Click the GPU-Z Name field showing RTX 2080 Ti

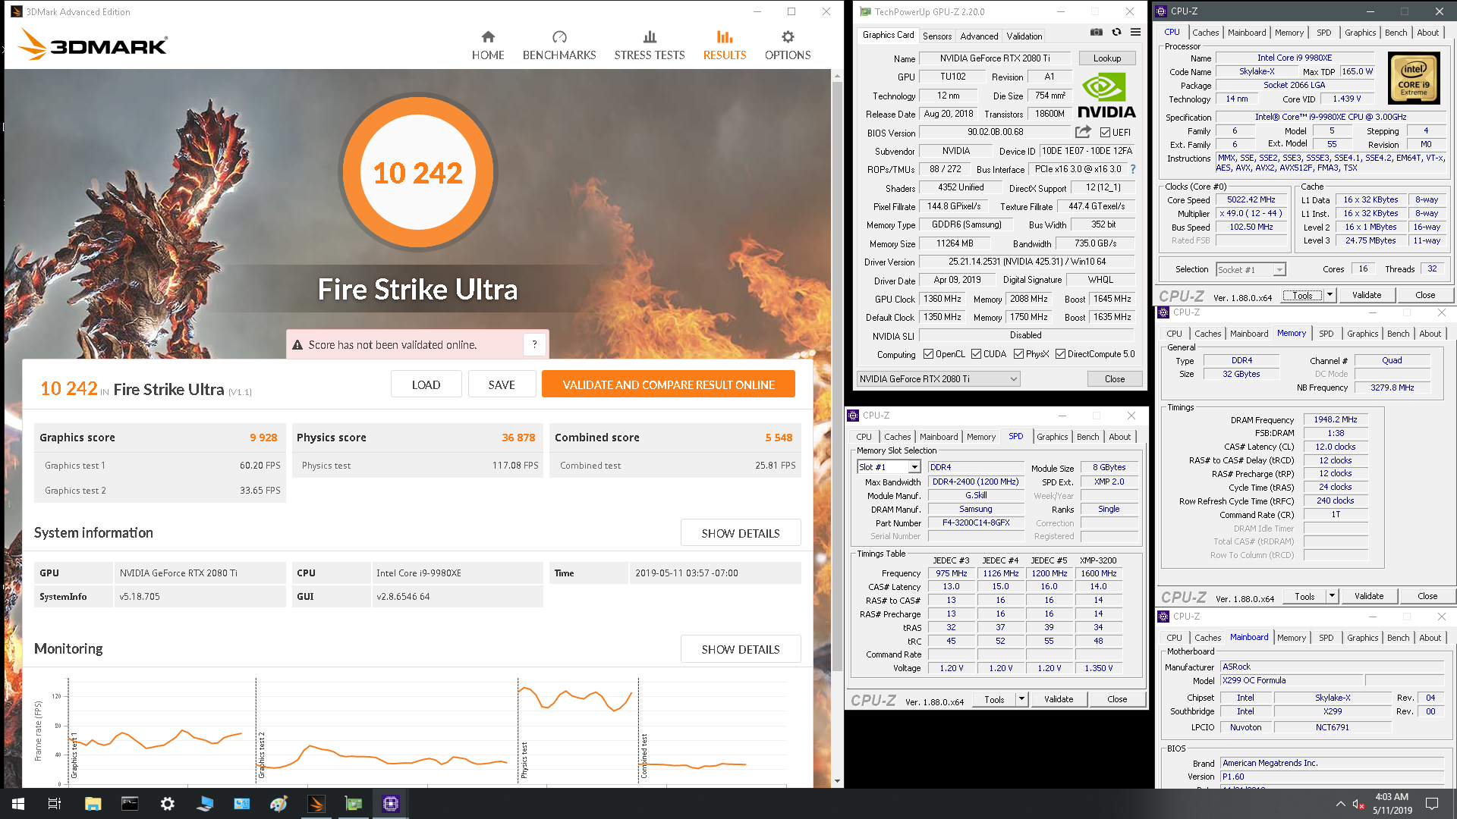click(x=995, y=58)
